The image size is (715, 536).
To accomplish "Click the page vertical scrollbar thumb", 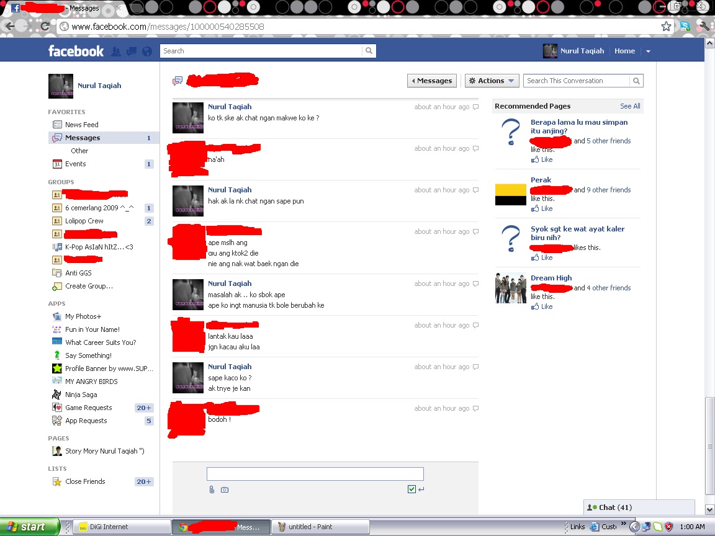I will 709,445.
